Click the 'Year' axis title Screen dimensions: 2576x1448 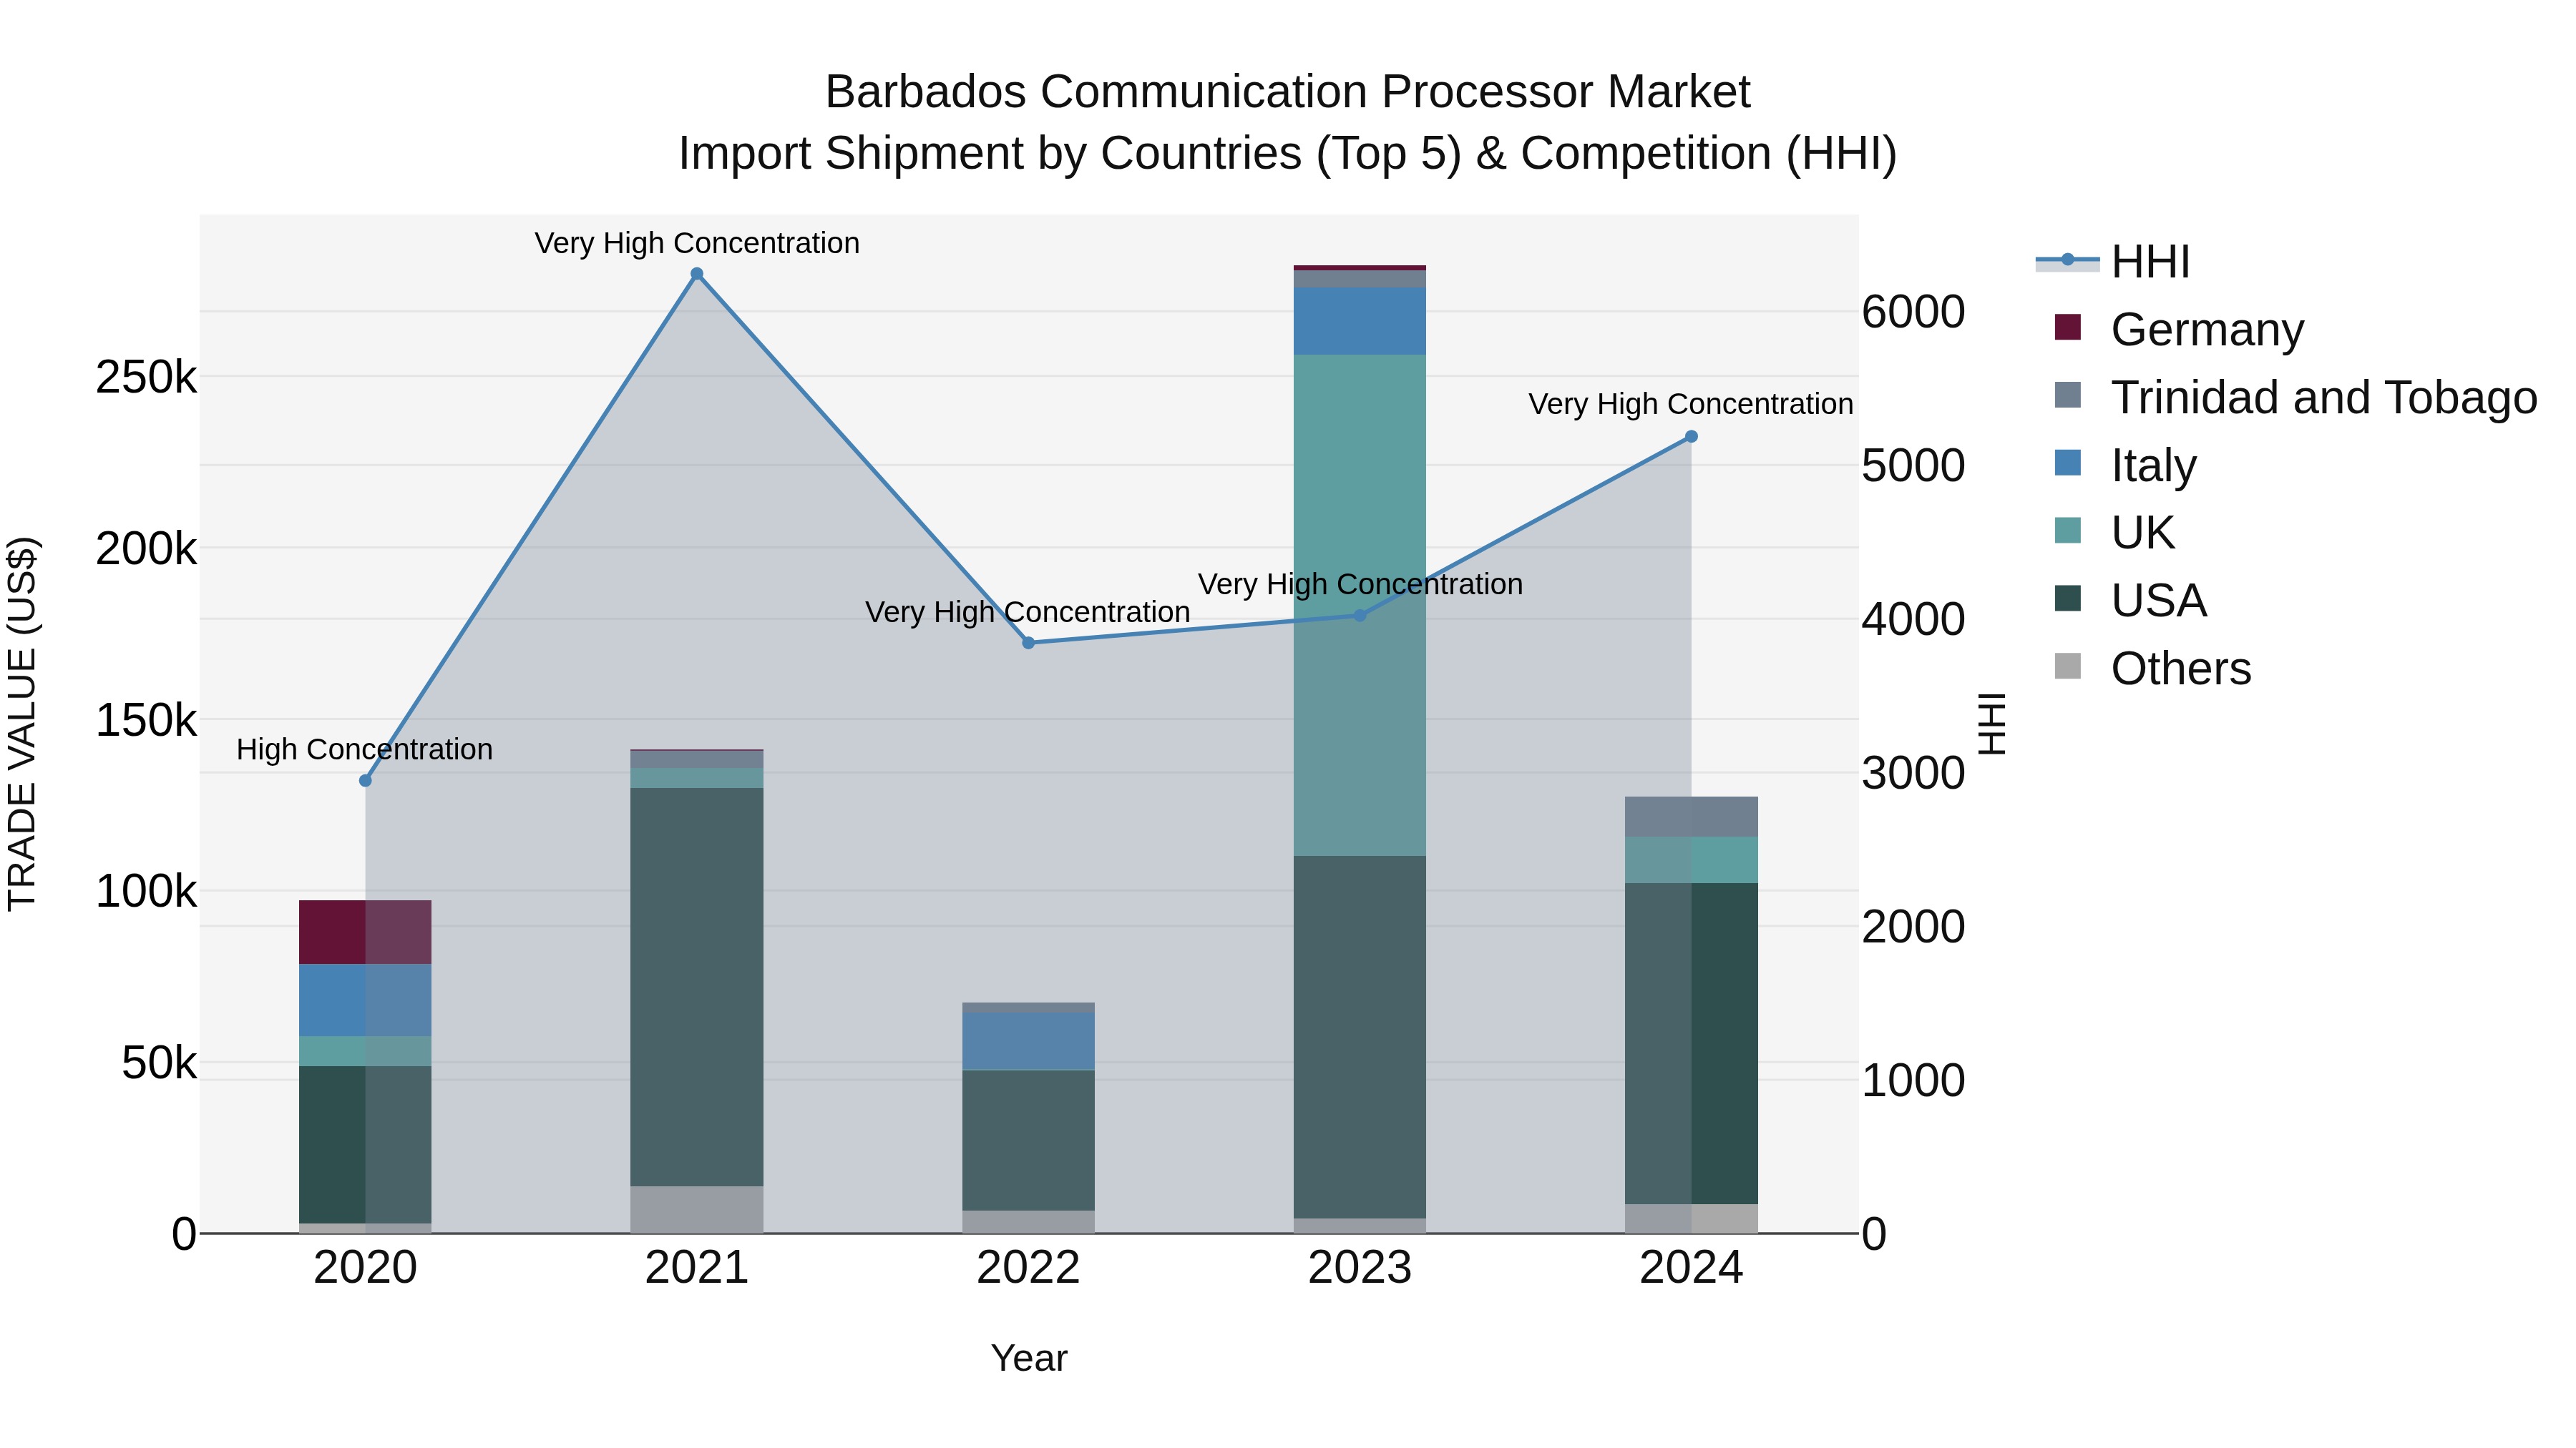click(x=1029, y=1358)
